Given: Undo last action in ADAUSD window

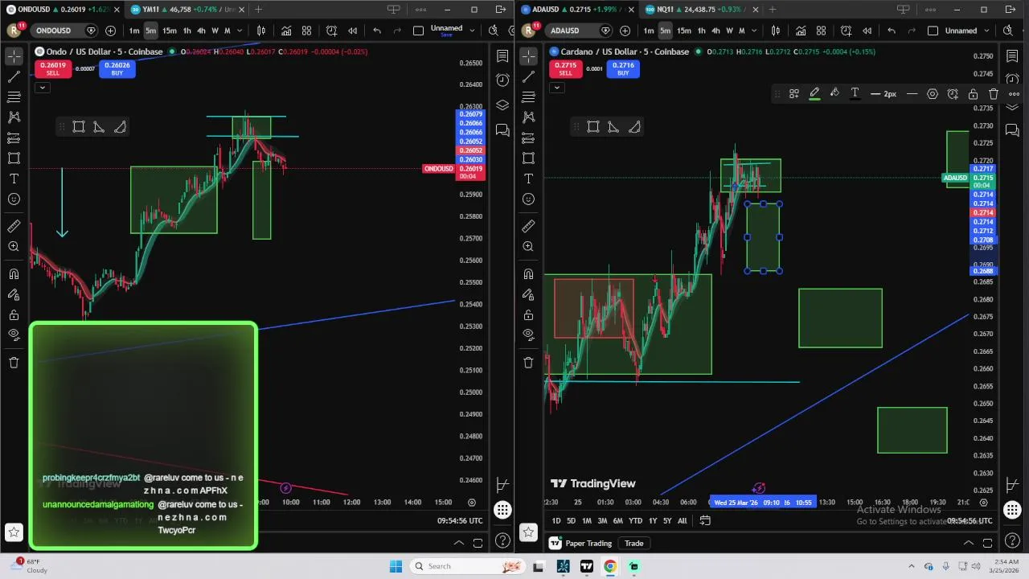Looking at the screenshot, I should pyautogui.click(x=892, y=31).
